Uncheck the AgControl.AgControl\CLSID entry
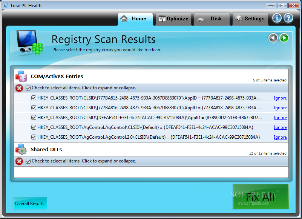 [34, 127]
